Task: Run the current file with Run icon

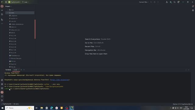Action: [x=151, y=2]
